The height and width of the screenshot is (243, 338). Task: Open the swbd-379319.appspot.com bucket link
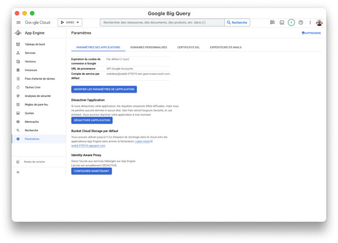click(x=88, y=146)
